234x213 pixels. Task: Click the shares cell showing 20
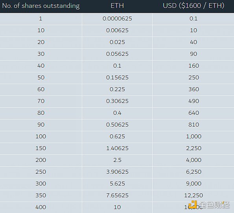point(41,42)
